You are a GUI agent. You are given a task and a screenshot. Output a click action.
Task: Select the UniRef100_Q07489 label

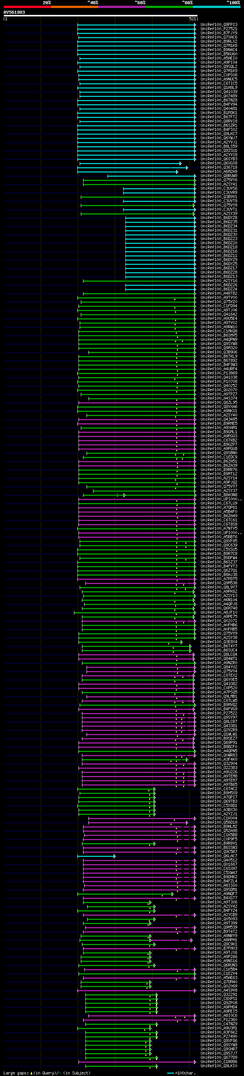click(x=219, y=96)
